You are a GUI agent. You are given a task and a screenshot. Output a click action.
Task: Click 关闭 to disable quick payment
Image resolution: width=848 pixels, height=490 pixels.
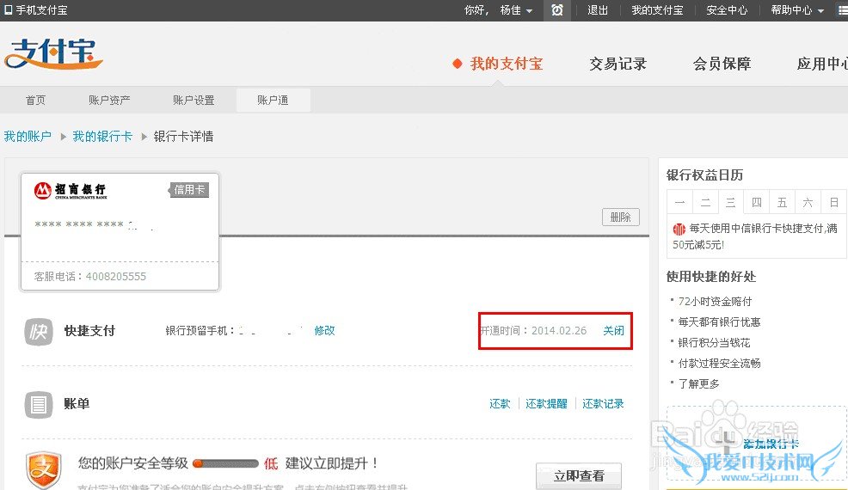(613, 330)
